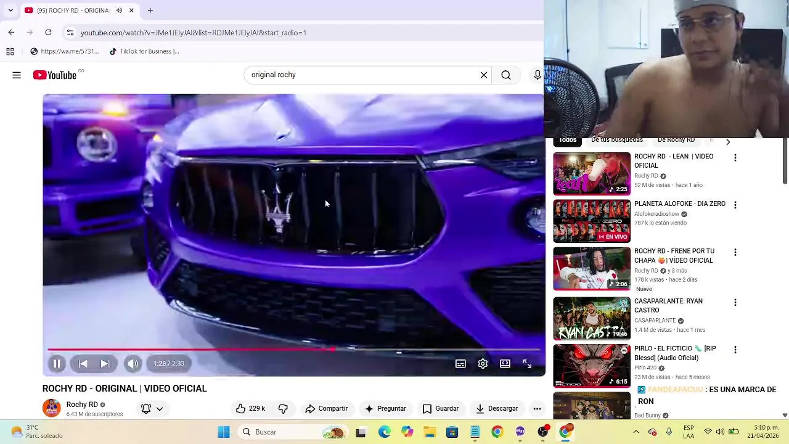
Task: Select the 'Todos' filter chip
Action: (x=568, y=141)
